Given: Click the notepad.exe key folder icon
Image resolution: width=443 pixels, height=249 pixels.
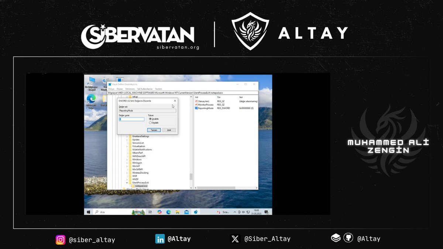Looking at the screenshot, I should (133, 186).
